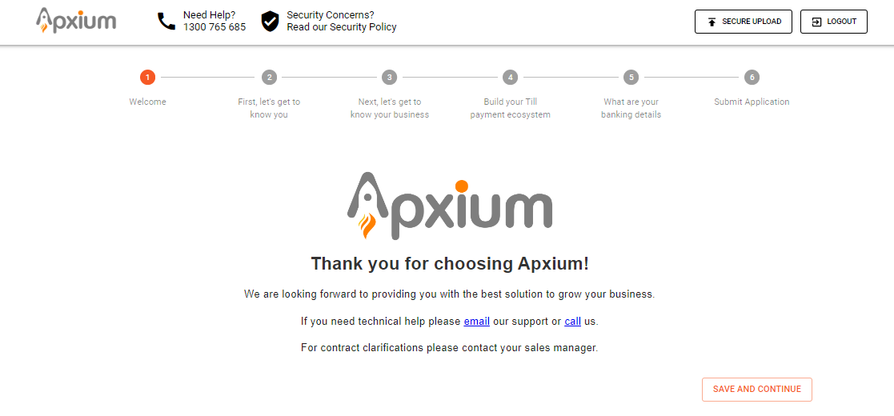Open the Submit Application step label
The height and width of the screenshot is (416, 894).
[752, 102]
